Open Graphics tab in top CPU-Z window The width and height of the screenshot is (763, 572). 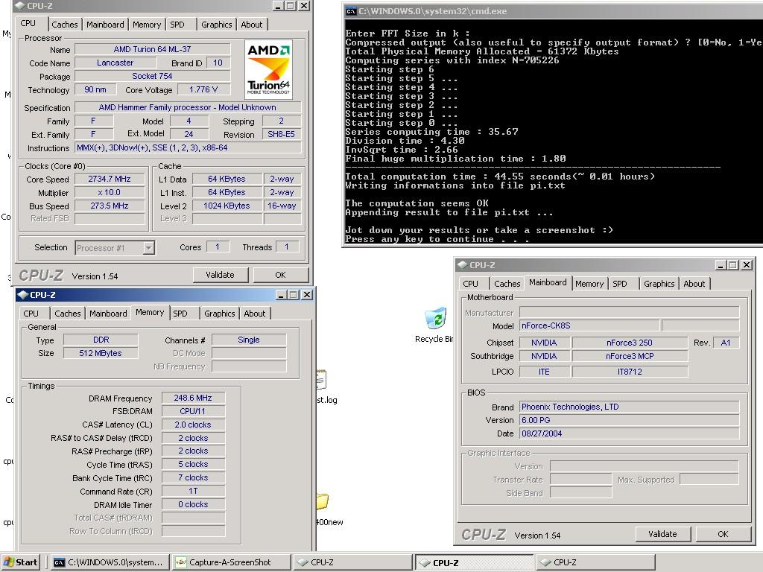(x=217, y=25)
